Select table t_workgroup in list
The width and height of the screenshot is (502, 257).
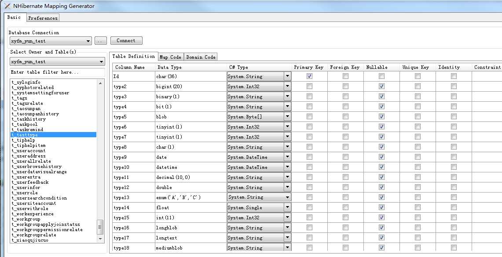coord(26,219)
